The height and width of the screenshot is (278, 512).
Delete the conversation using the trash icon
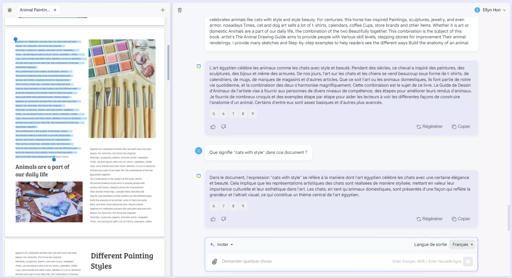tap(180, 10)
